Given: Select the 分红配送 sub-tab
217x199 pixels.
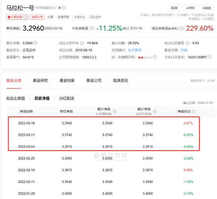Looking at the screenshot, I should click(67, 98).
